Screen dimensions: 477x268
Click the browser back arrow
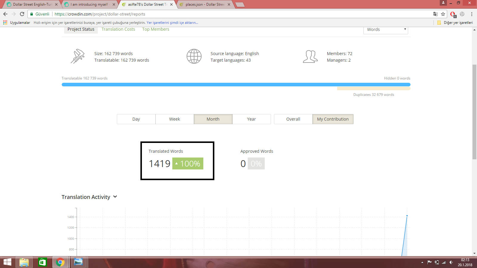5,14
